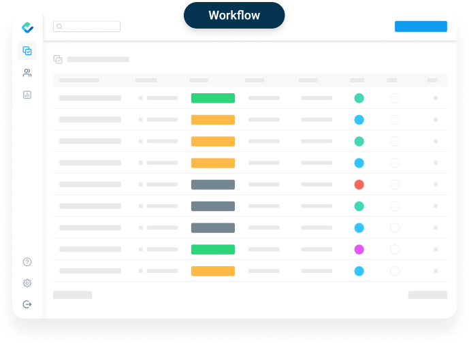Open the first gray status badge
The width and height of the screenshot is (469, 343).
coord(213,184)
